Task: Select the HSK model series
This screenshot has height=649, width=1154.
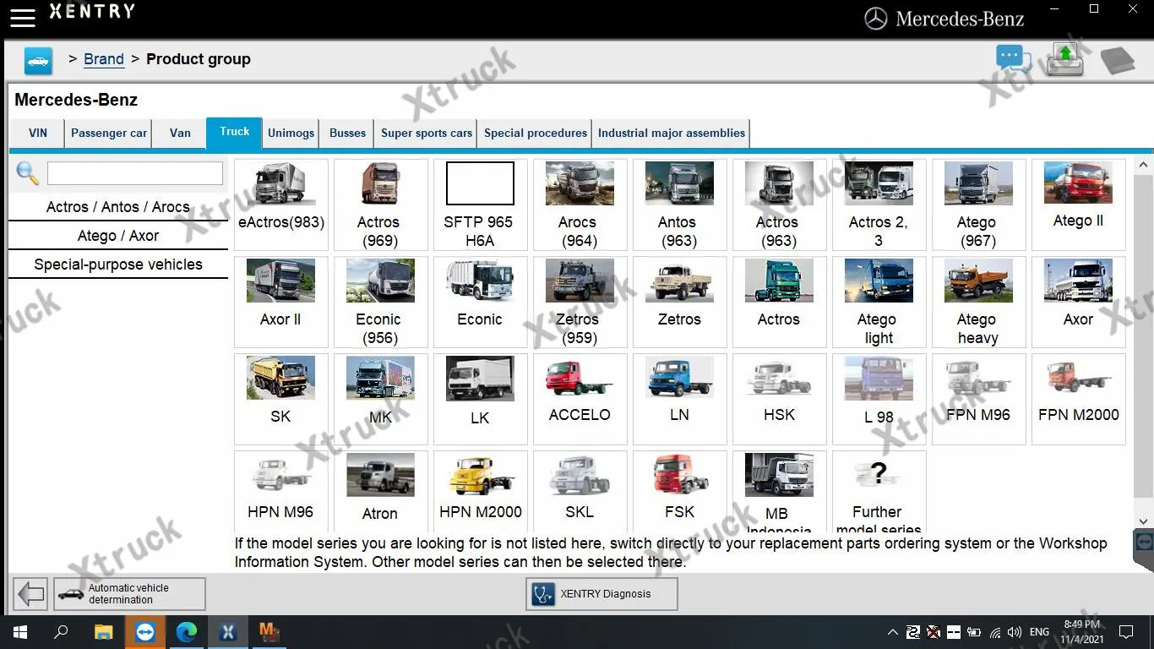Action: click(780, 399)
